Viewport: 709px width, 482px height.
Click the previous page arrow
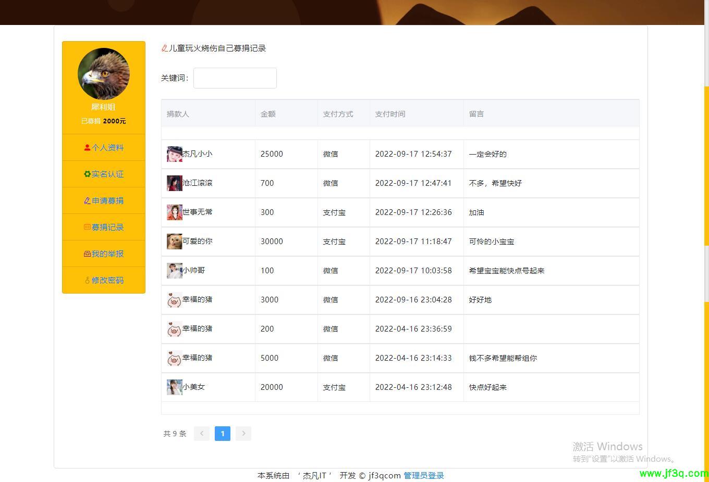(201, 433)
